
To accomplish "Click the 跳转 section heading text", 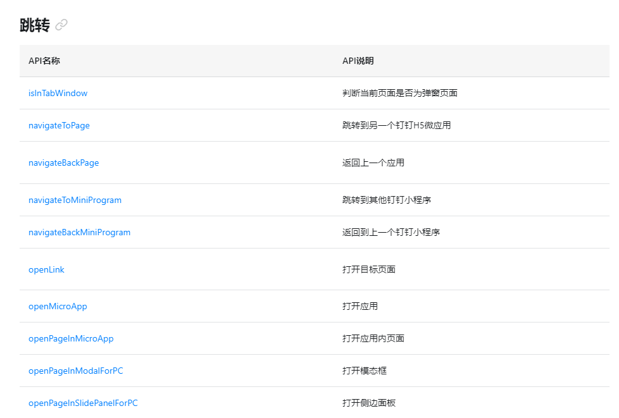I will 35,25.
